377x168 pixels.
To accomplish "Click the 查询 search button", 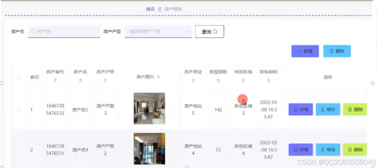I will 209,32.
